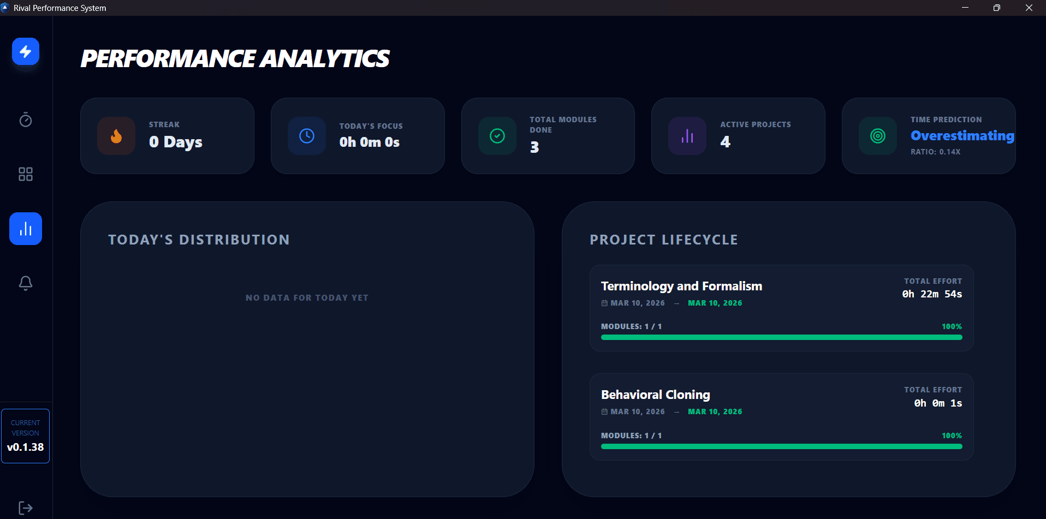
Task: Click the 100% label for Behavioral Cloning
Action: pyautogui.click(x=952, y=436)
